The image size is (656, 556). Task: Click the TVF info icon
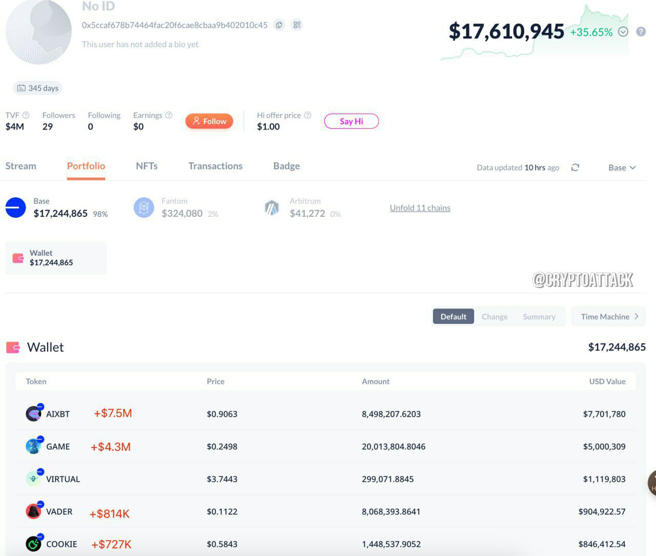[x=26, y=115]
